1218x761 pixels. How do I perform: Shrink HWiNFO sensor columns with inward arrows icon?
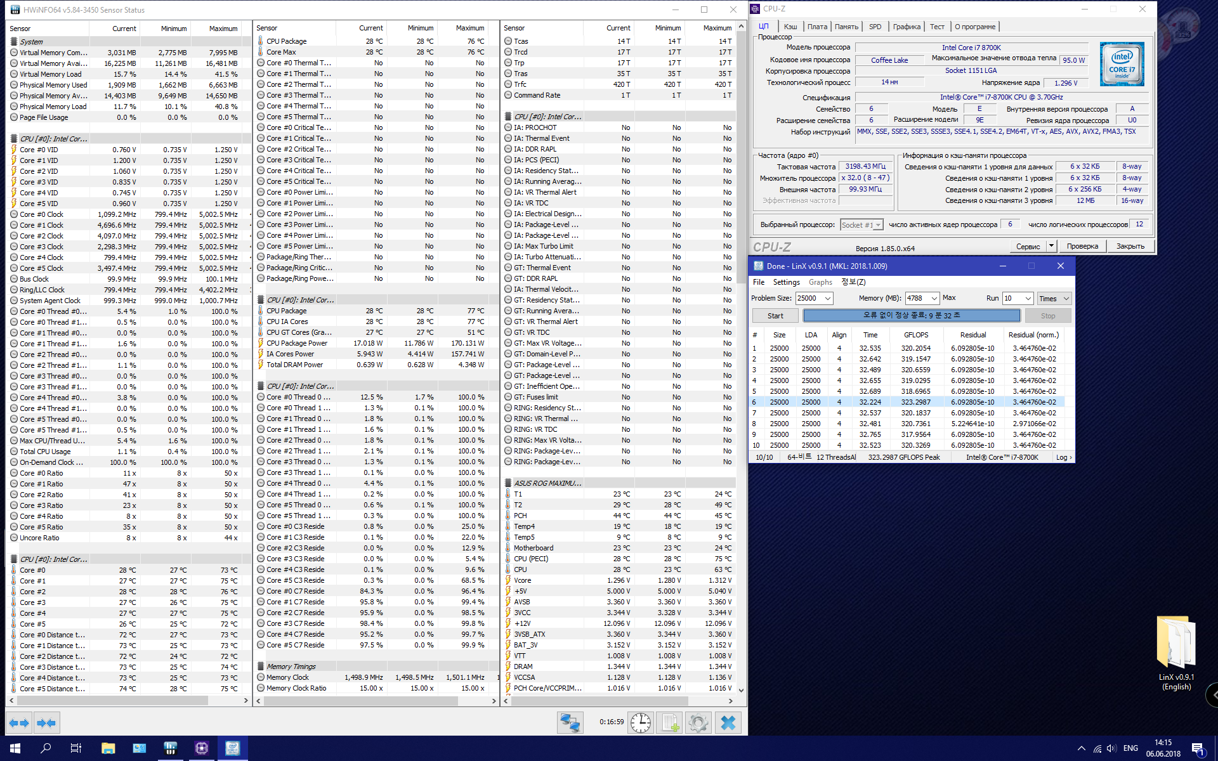(46, 723)
